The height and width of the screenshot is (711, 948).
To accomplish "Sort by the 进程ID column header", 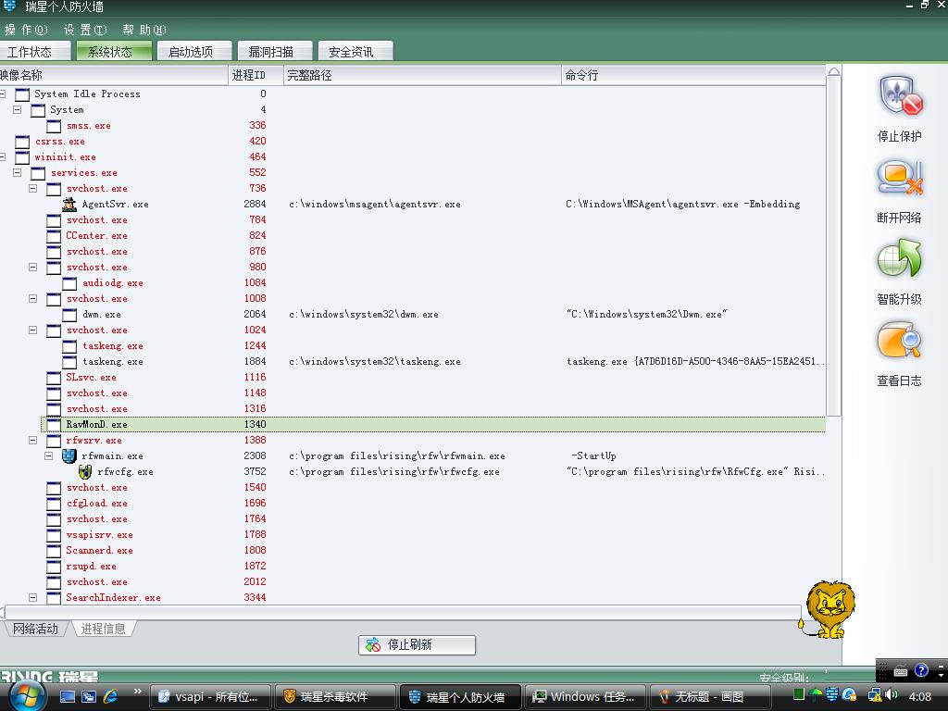I will pos(256,75).
